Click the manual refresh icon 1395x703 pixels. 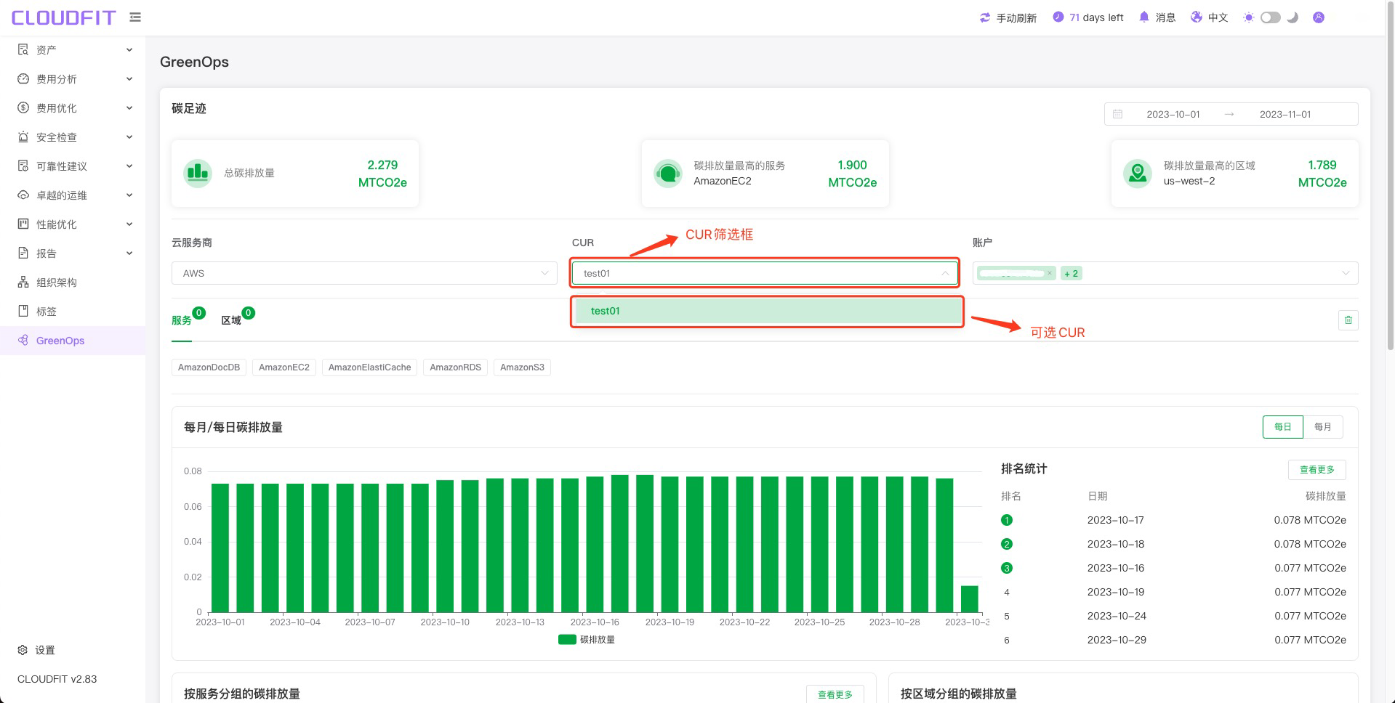point(985,17)
